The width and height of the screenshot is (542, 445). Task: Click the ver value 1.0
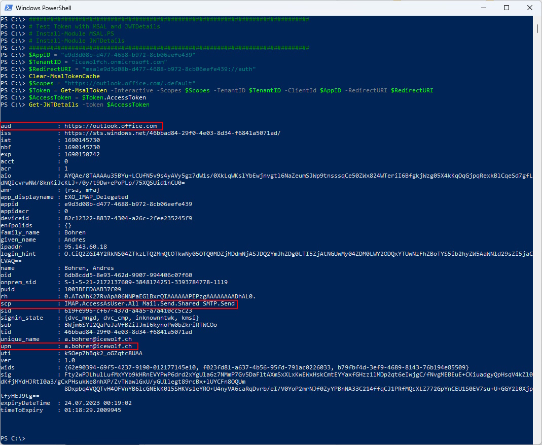(x=69, y=360)
